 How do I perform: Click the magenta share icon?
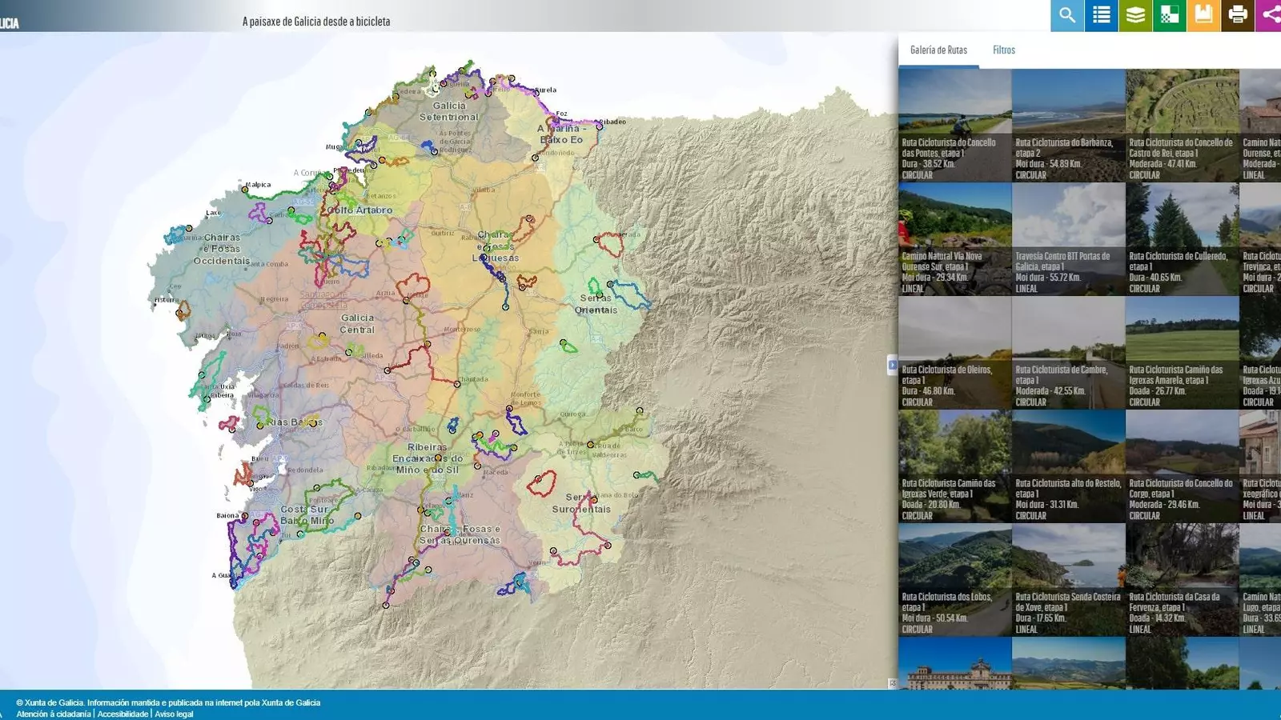click(x=1270, y=15)
